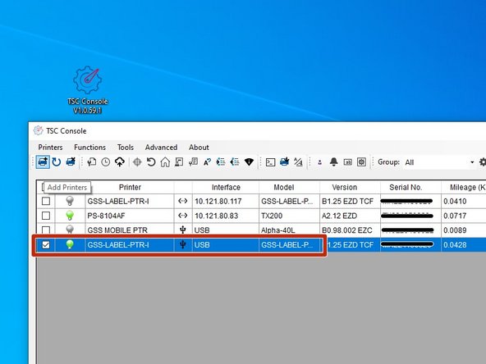Click the A2.12 EZD version cell
This screenshot has width=486, height=364.
pos(339,216)
